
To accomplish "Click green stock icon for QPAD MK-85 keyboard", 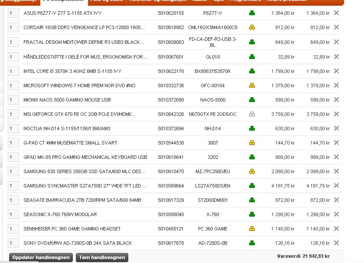I will click(x=252, y=157).
